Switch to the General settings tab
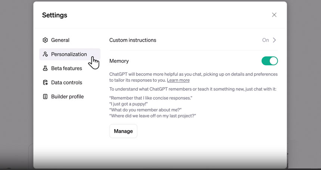Viewport: 321px width, 170px height. 60,40
